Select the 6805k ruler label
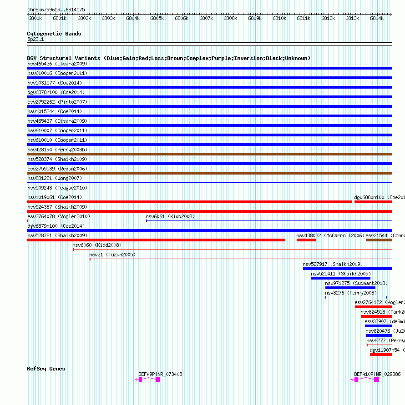405x405 pixels. 157,19
